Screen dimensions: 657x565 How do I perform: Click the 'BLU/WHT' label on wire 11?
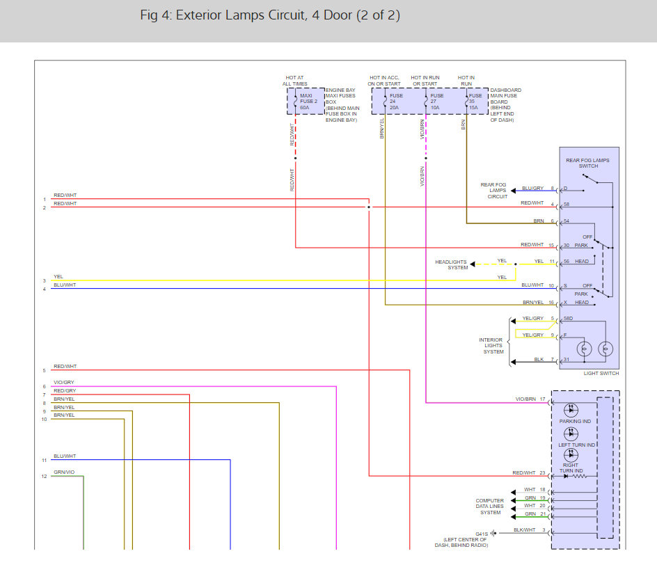coord(65,456)
